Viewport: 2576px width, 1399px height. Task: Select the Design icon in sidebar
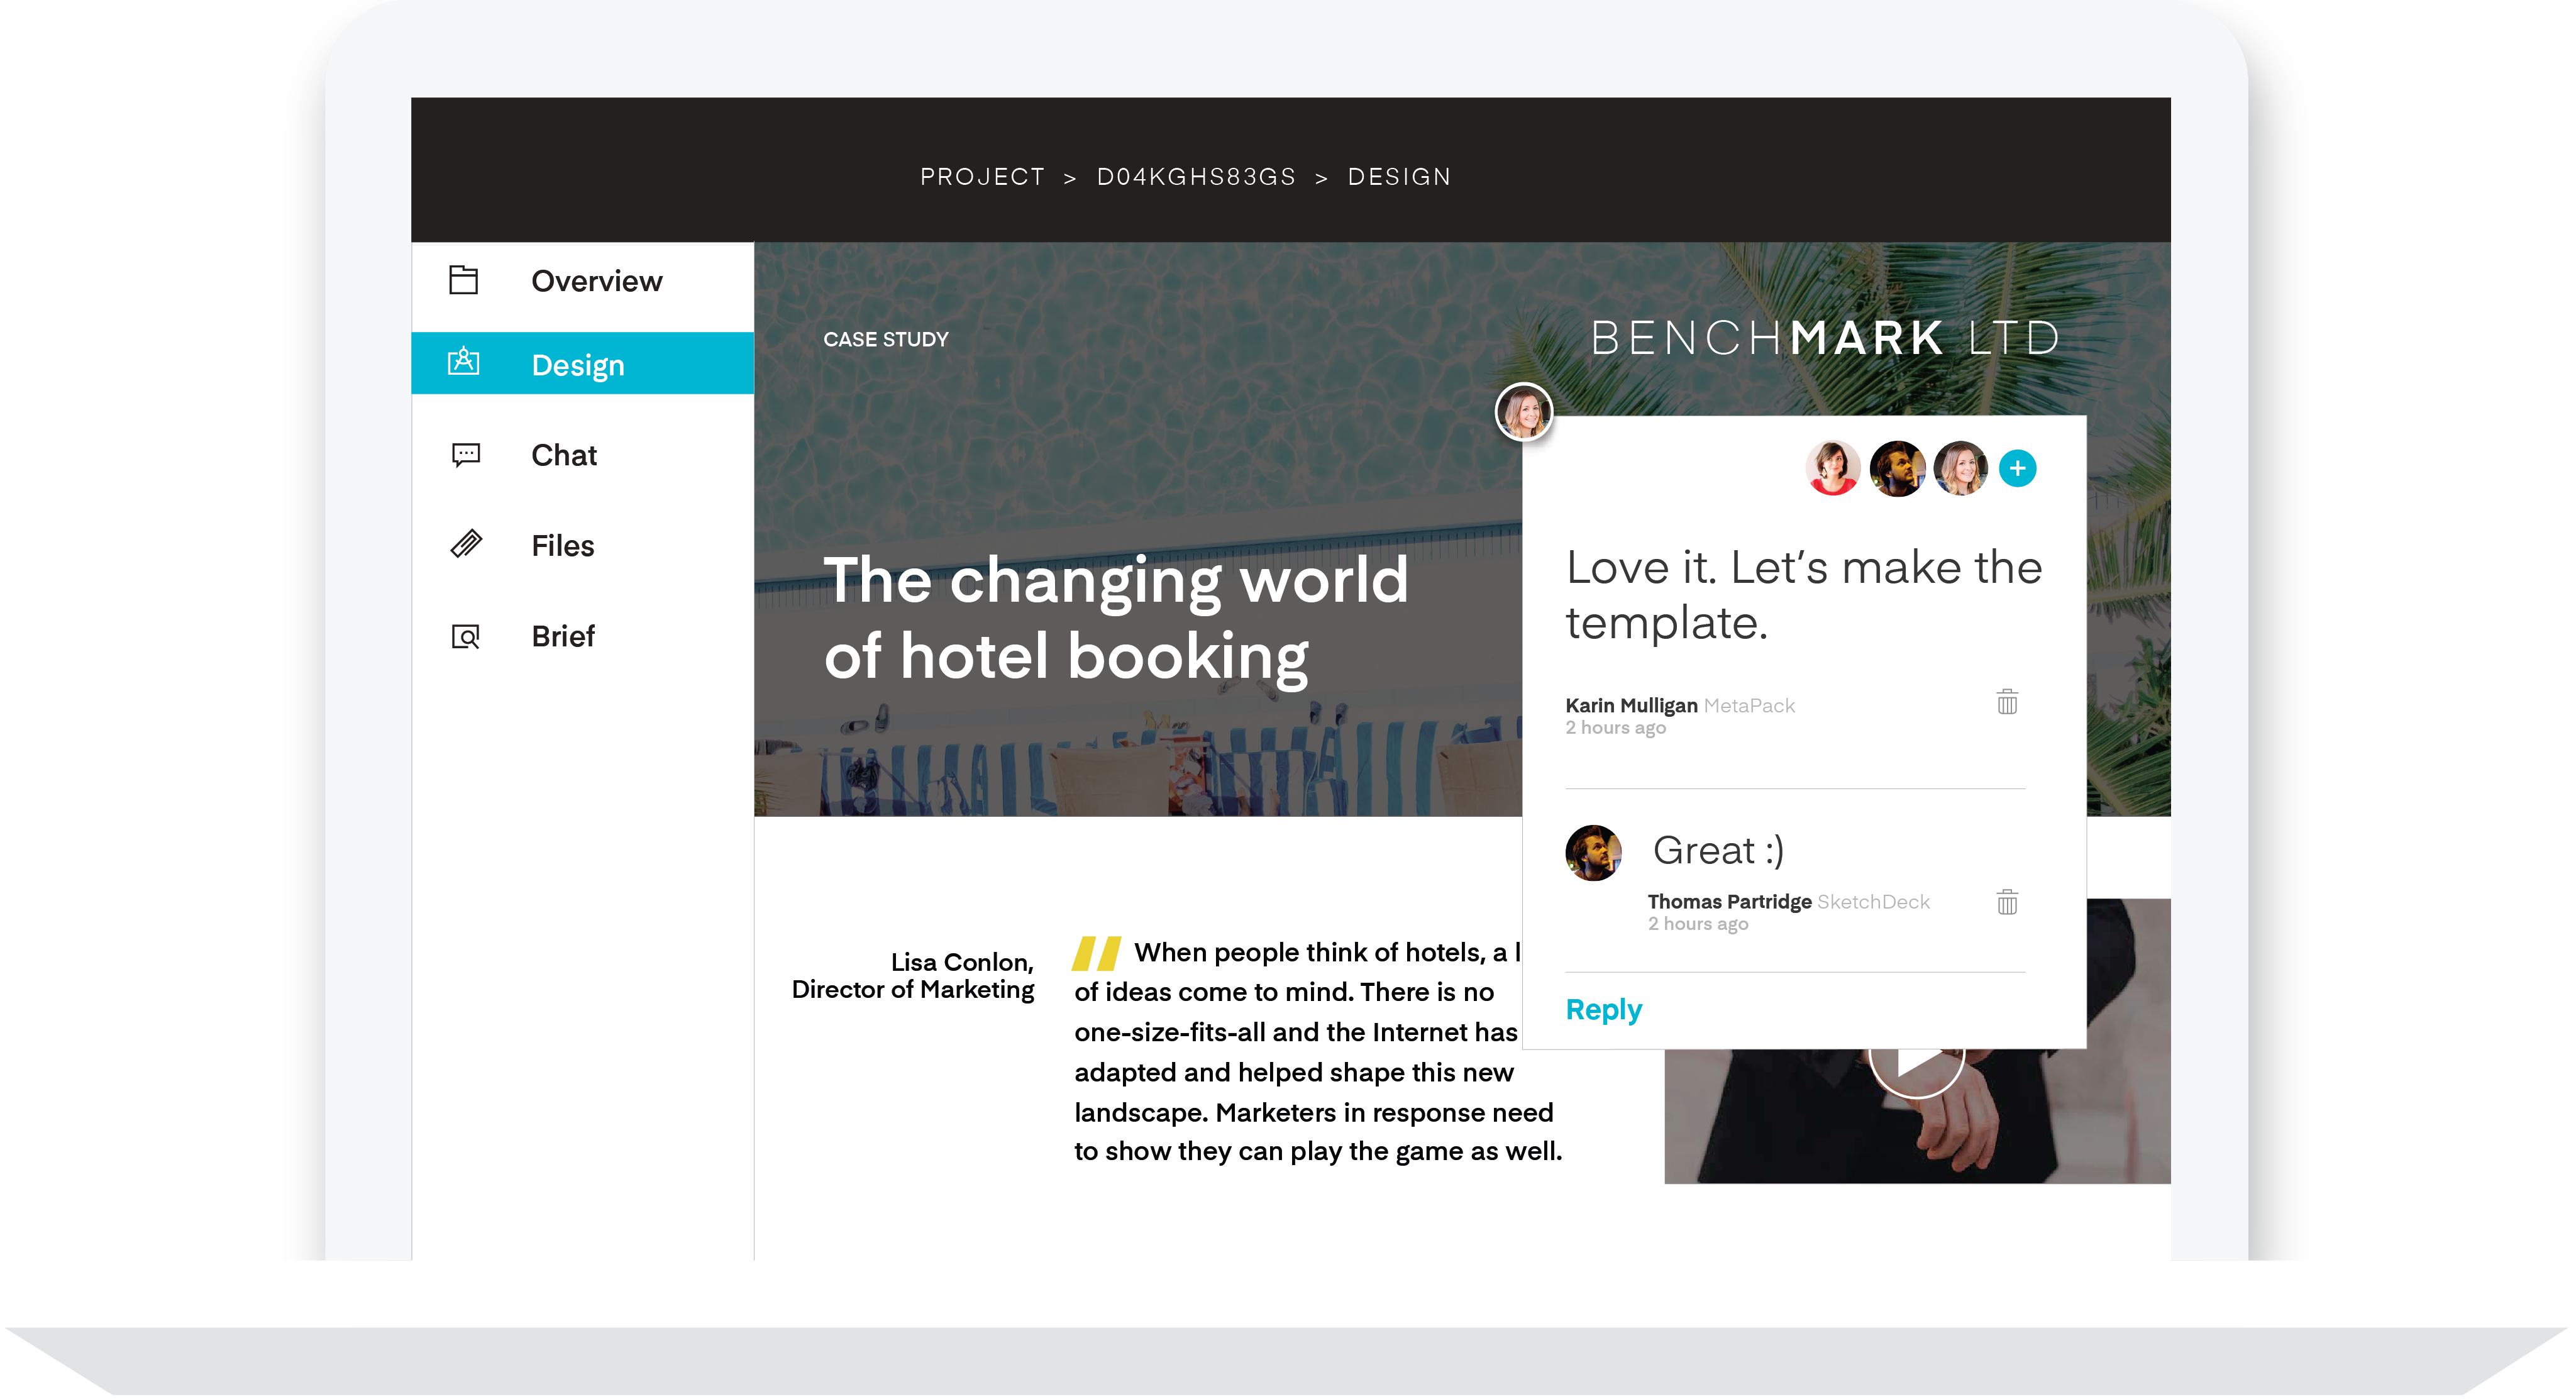464,362
